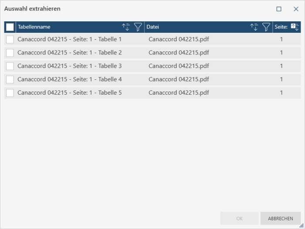Sort the Tabellenname column

click(x=126, y=27)
